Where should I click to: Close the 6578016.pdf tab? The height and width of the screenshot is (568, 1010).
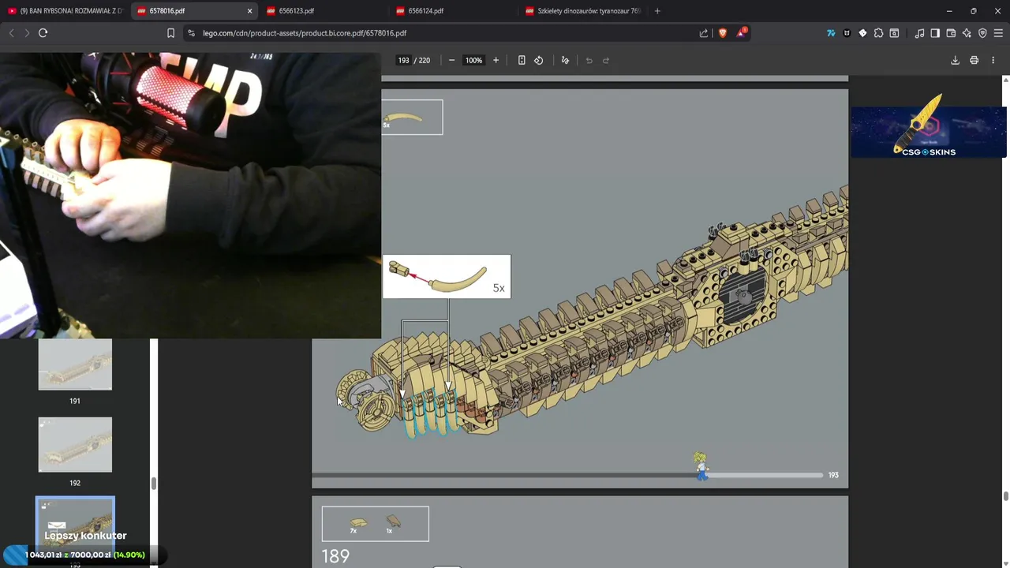pyautogui.click(x=249, y=11)
